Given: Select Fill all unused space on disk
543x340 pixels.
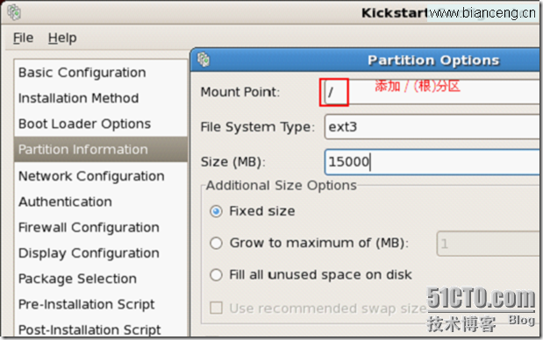Looking at the screenshot, I should coord(216,275).
